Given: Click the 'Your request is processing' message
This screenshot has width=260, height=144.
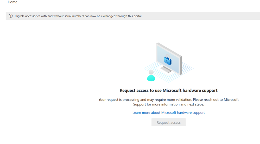Looking at the screenshot, I should point(168,102).
